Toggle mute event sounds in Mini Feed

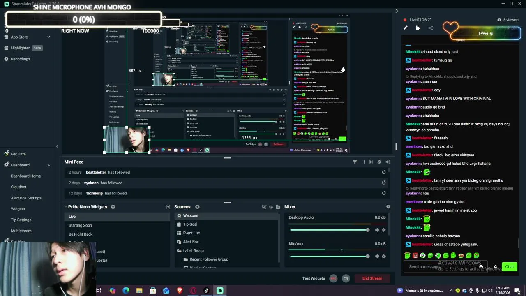[379, 162]
